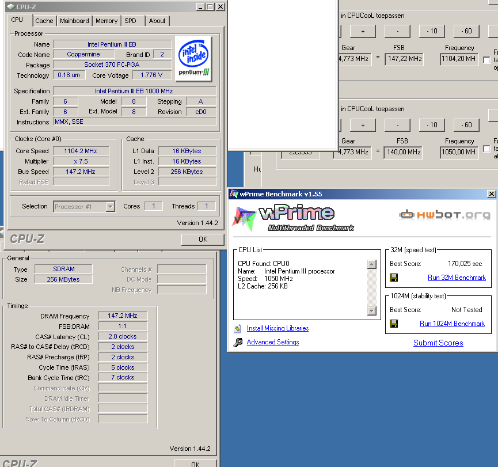The height and width of the screenshot is (467, 498).
Task: Click the Core Speed value 1104.2 MHz
Action: (x=81, y=151)
